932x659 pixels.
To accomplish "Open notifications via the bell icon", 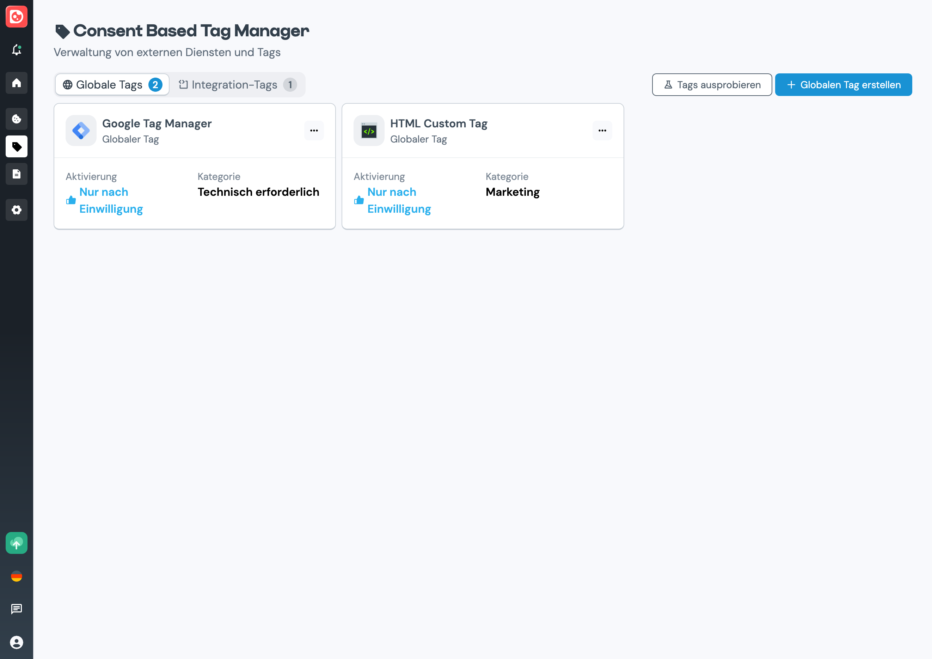I will tap(16, 50).
